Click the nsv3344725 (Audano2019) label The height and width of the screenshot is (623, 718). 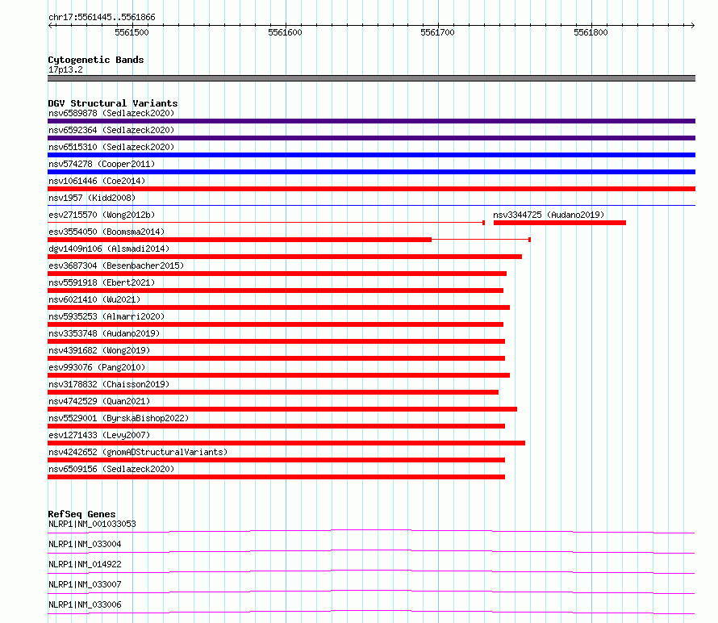[x=549, y=215]
